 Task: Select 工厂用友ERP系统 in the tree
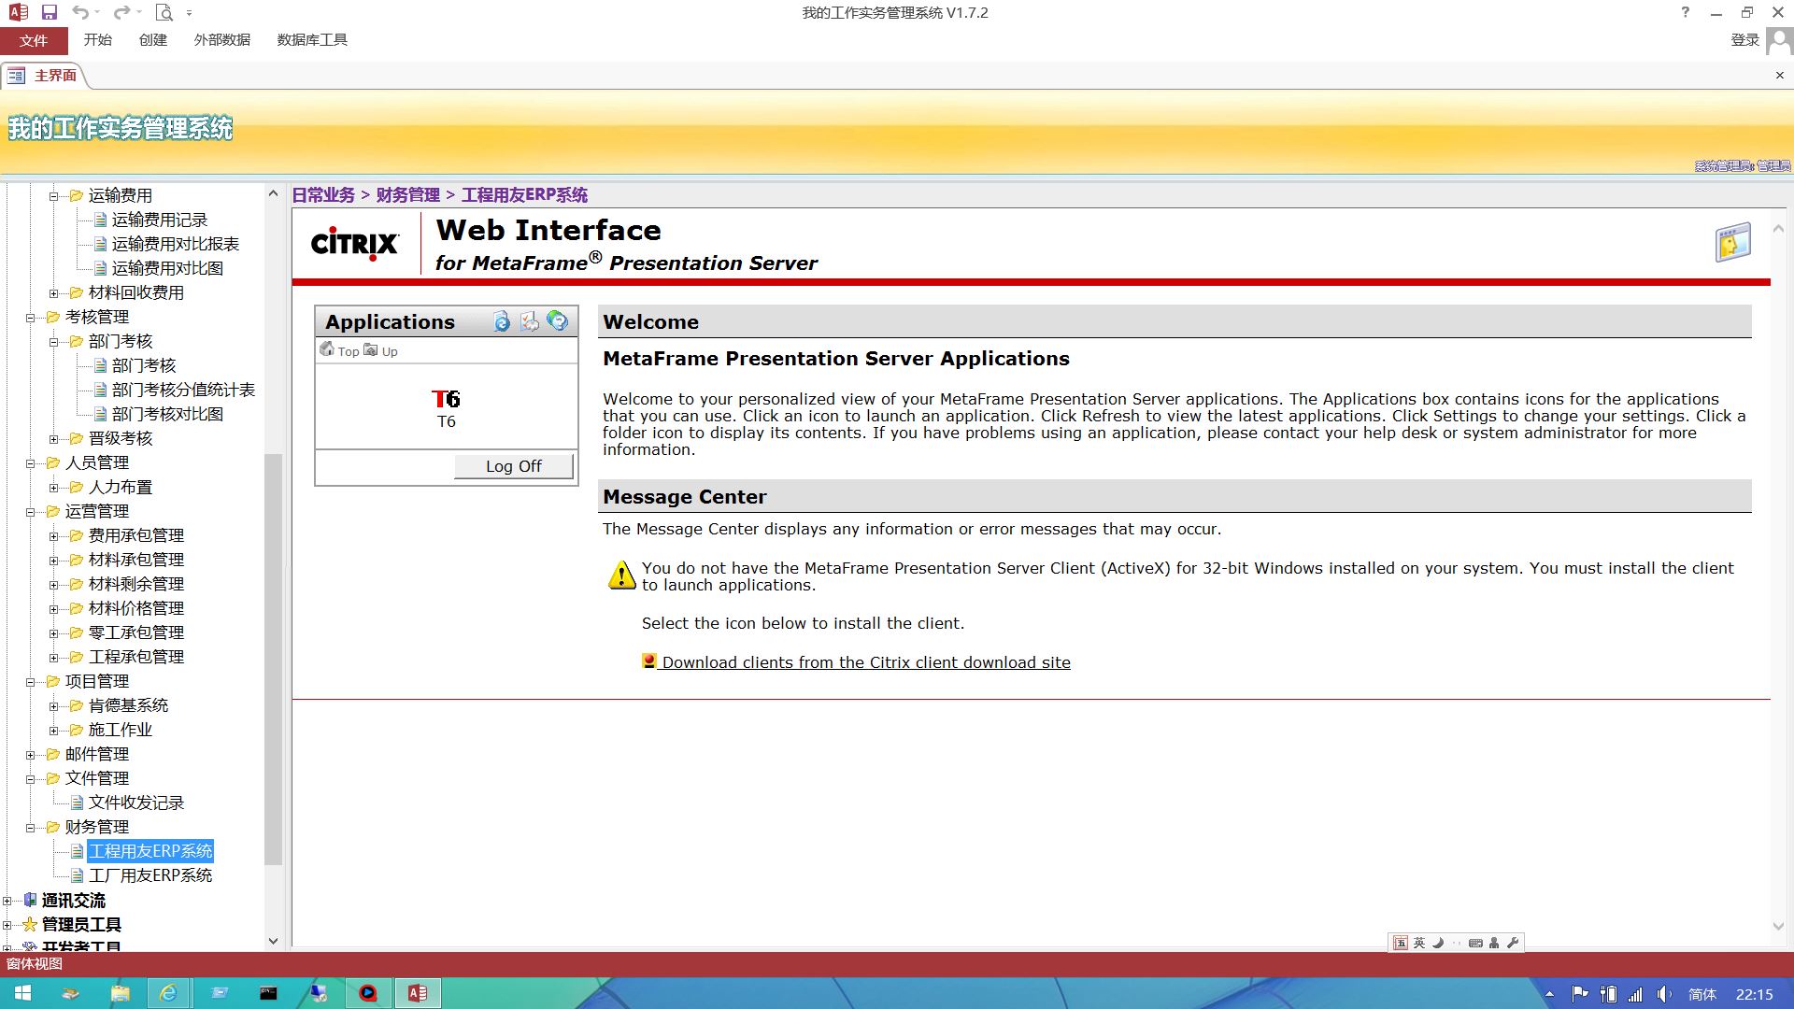(x=150, y=875)
